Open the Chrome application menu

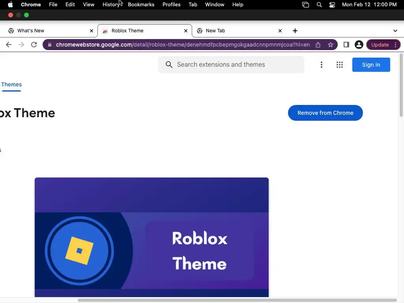pyautogui.click(x=31, y=5)
